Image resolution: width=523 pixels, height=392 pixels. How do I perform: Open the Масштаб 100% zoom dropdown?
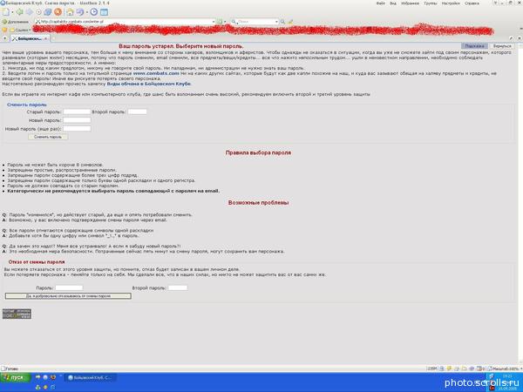click(505, 368)
